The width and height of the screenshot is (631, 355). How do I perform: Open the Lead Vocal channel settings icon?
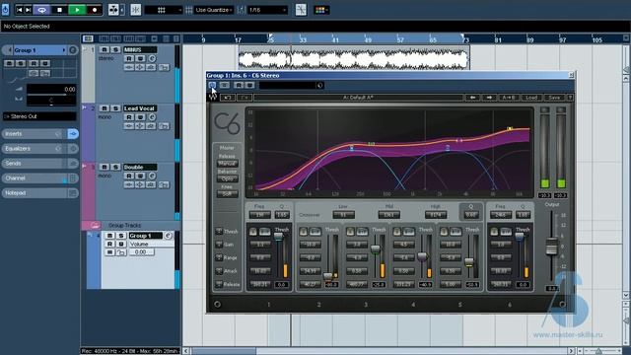(152, 117)
